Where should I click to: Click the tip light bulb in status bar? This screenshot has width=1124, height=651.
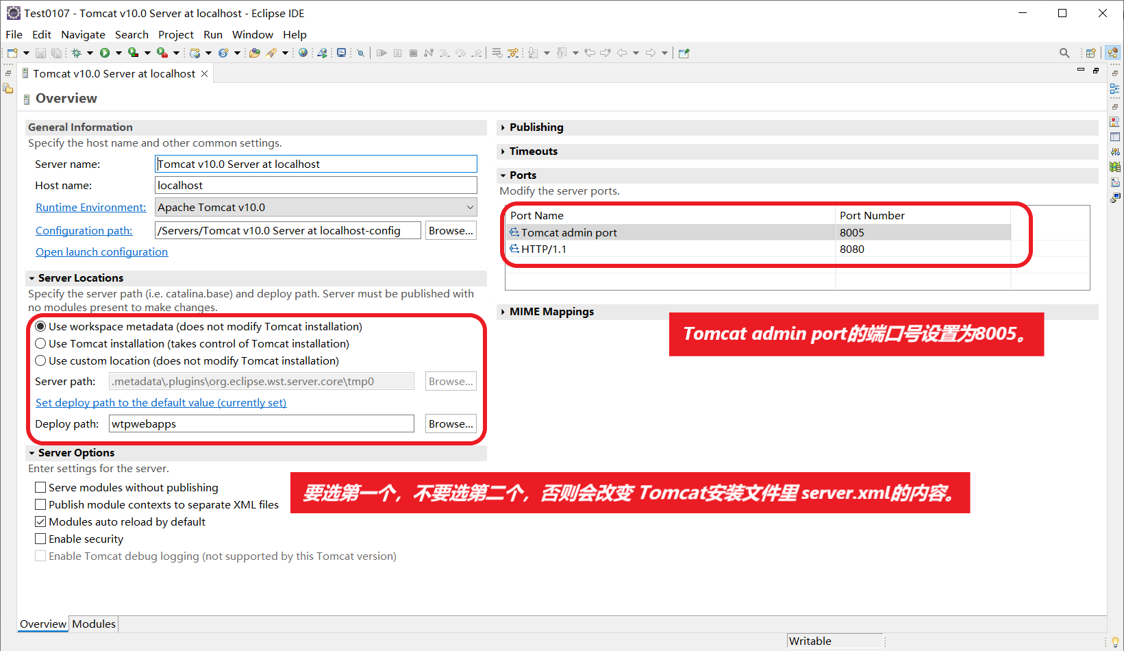1115,641
